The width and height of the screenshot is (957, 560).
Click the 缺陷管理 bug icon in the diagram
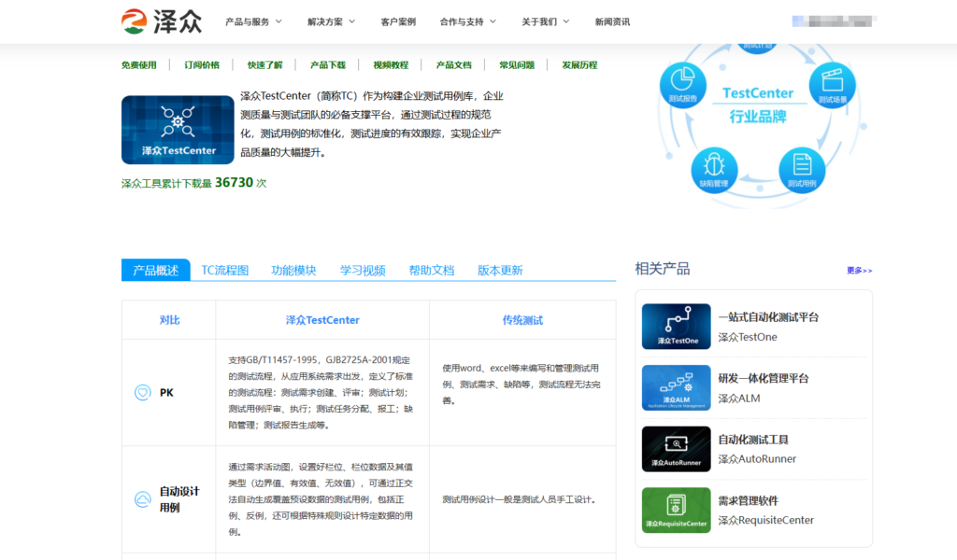pyautogui.click(x=714, y=170)
